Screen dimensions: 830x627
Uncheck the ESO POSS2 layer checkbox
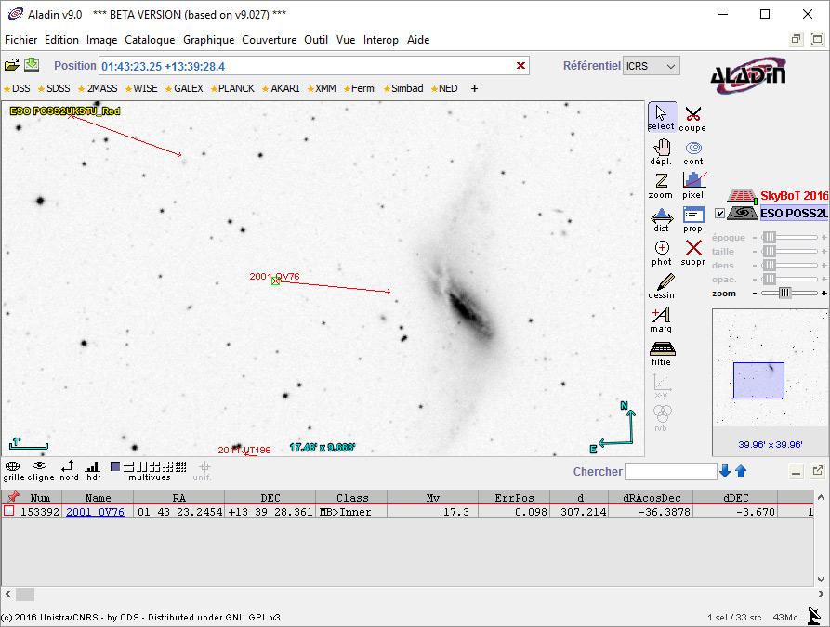(719, 214)
